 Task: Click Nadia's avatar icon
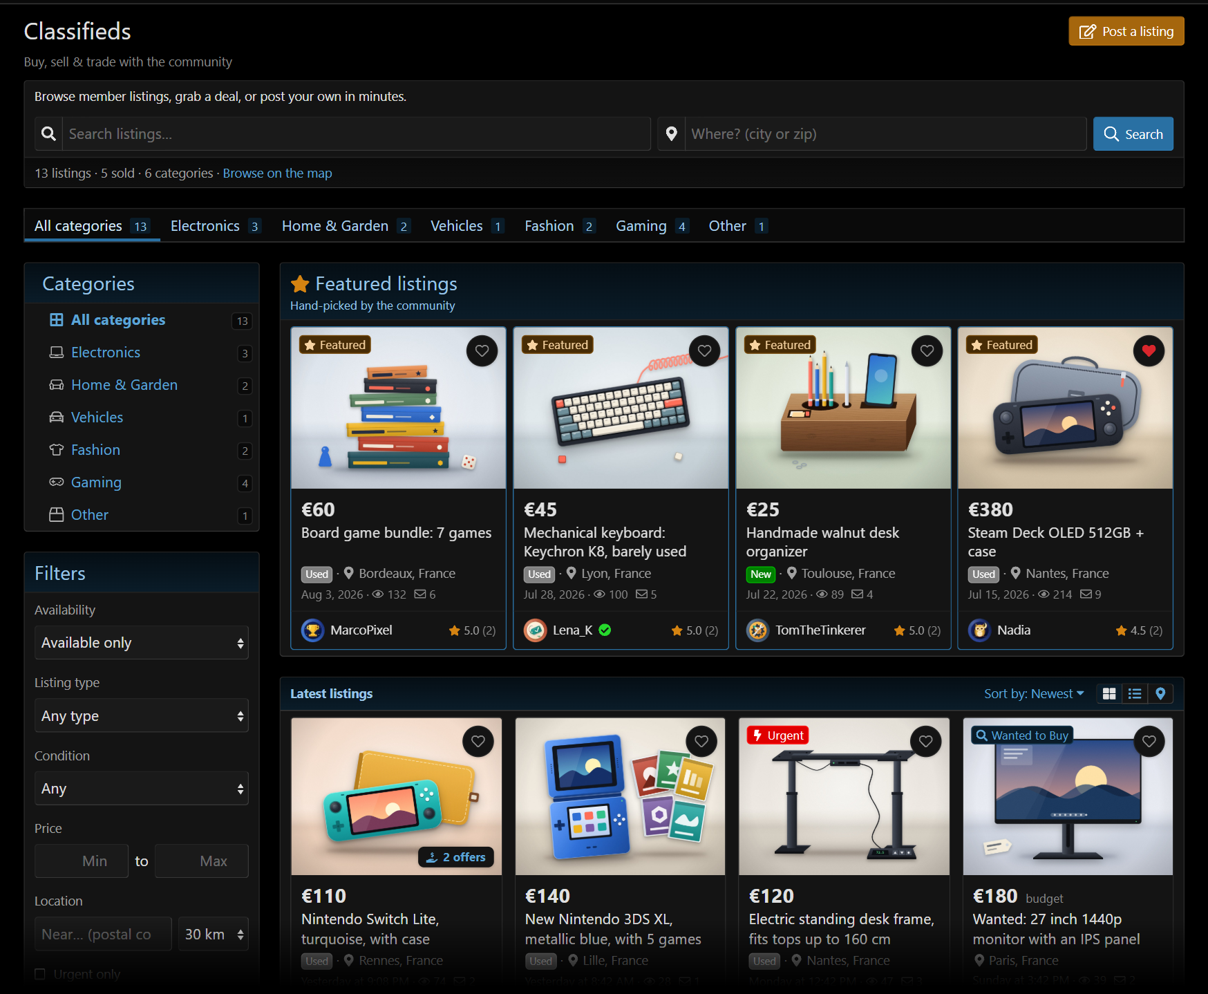click(980, 630)
